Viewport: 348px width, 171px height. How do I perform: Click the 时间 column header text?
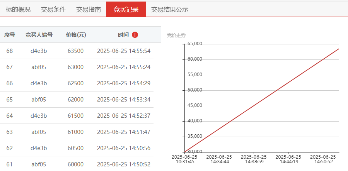[123, 35]
